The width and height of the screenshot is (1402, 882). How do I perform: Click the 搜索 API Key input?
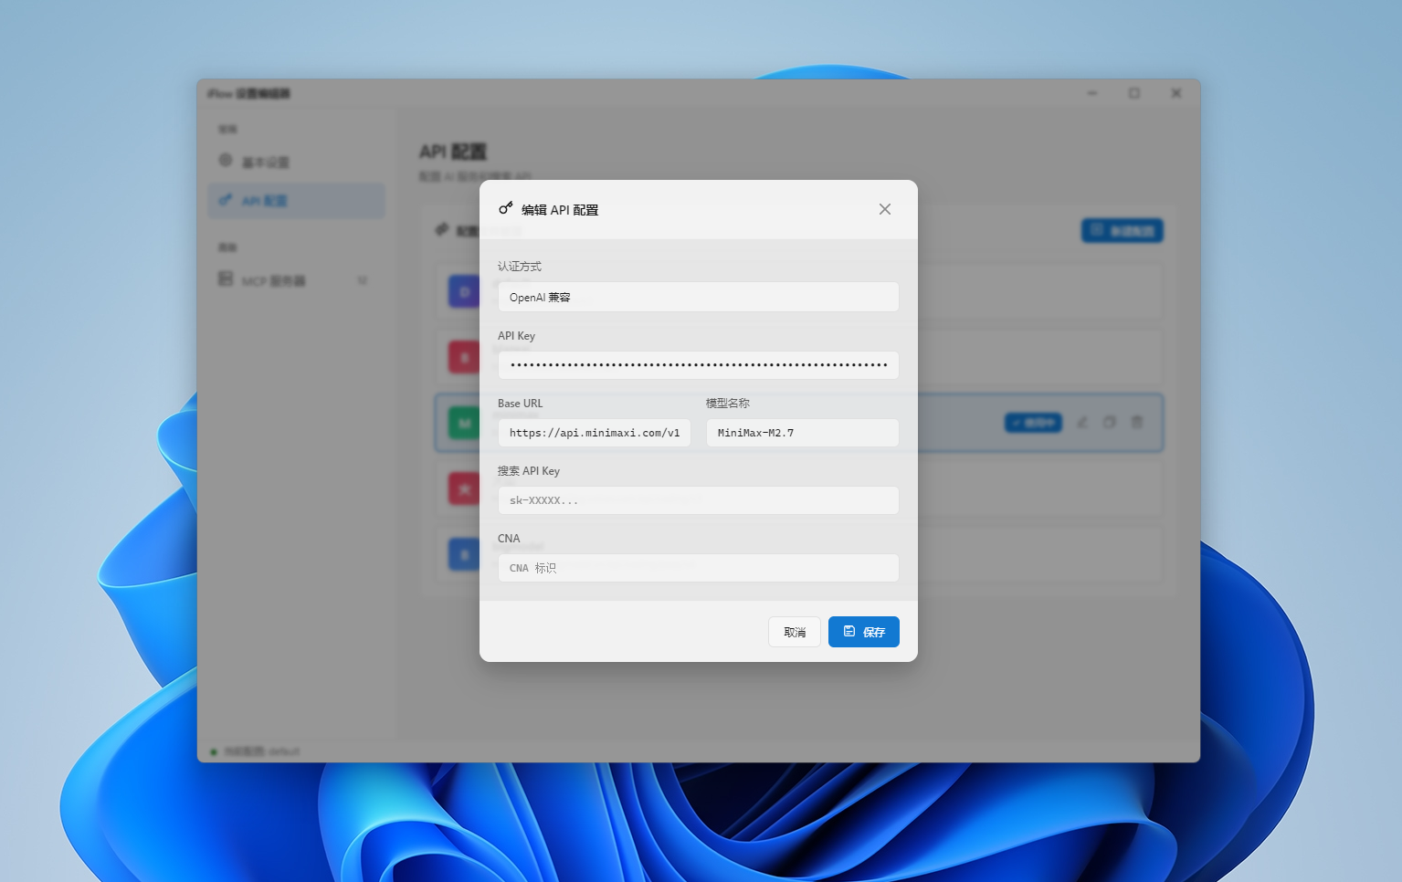(698, 500)
